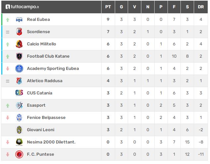Select the F goals-scored column header
Screen dimensions: 210x164
coord(174,7)
